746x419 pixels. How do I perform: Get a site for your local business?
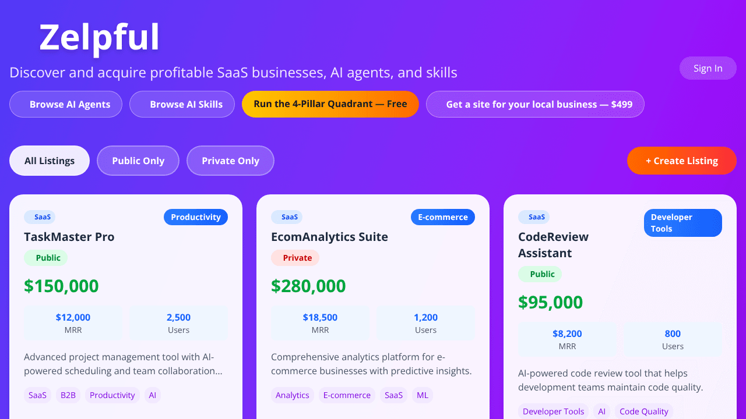535,104
